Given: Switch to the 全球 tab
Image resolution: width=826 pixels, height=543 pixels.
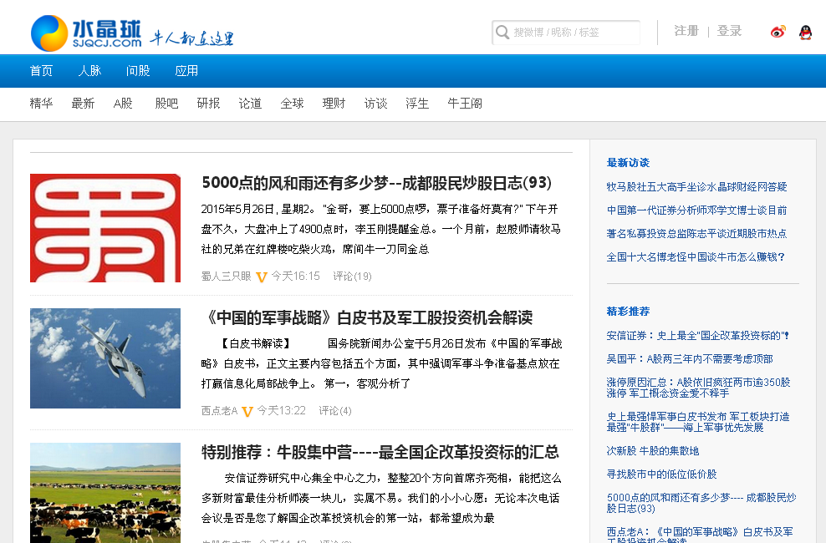Looking at the screenshot, I should 292,104.
